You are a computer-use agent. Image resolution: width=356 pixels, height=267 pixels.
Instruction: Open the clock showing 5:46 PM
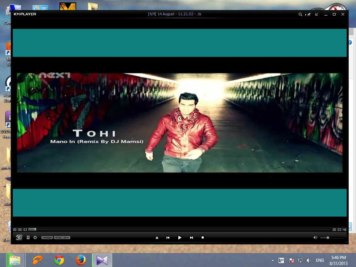339,260
